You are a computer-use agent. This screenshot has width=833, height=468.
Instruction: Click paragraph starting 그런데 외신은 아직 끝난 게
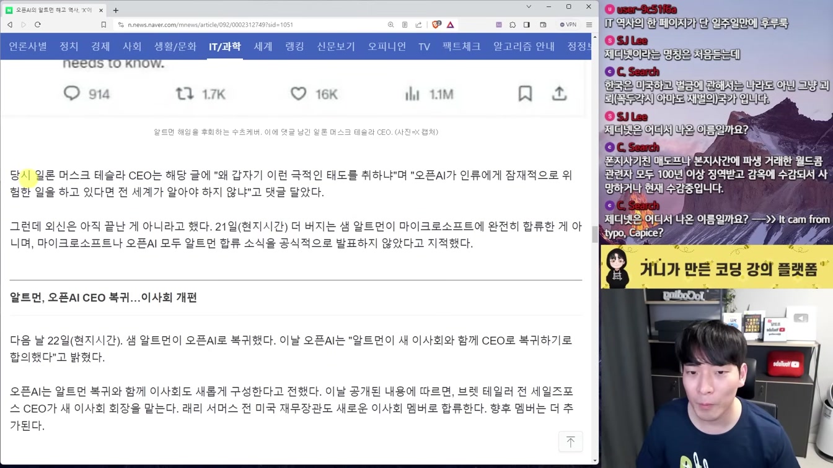(x=296, y=235)
